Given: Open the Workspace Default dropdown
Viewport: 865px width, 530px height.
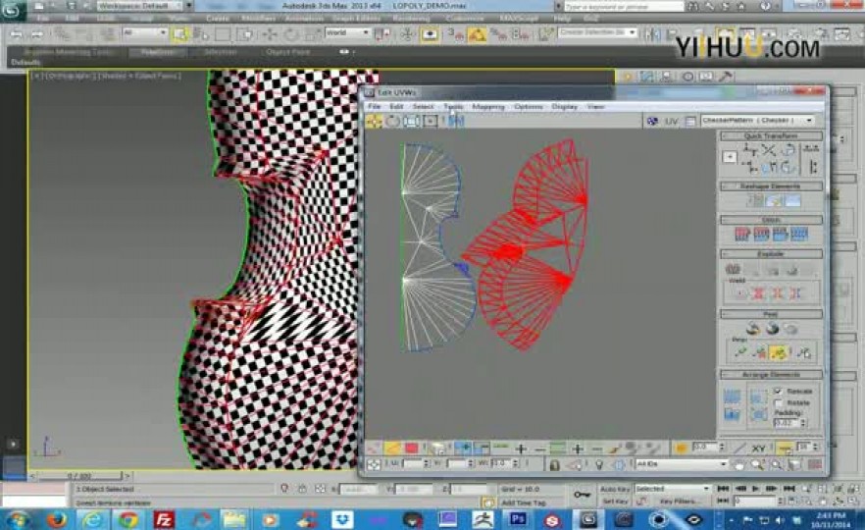Looking at the screenshot, I should tap(144, 6).
